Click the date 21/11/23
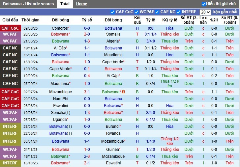The image size is (240, 167). (x=30, y=150)
